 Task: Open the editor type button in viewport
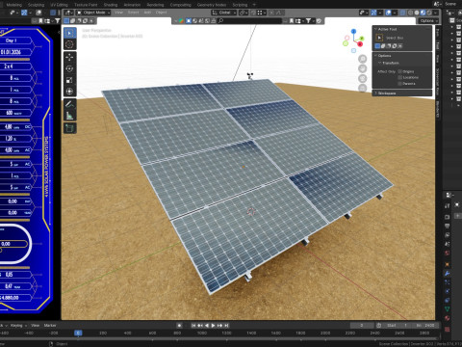(68, 13)
